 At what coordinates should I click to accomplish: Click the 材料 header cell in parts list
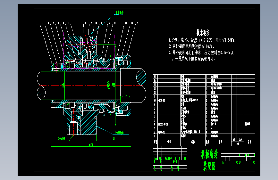221,142
